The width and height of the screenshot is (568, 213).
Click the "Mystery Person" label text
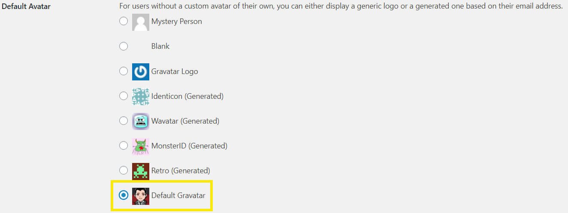coord(176,21)
